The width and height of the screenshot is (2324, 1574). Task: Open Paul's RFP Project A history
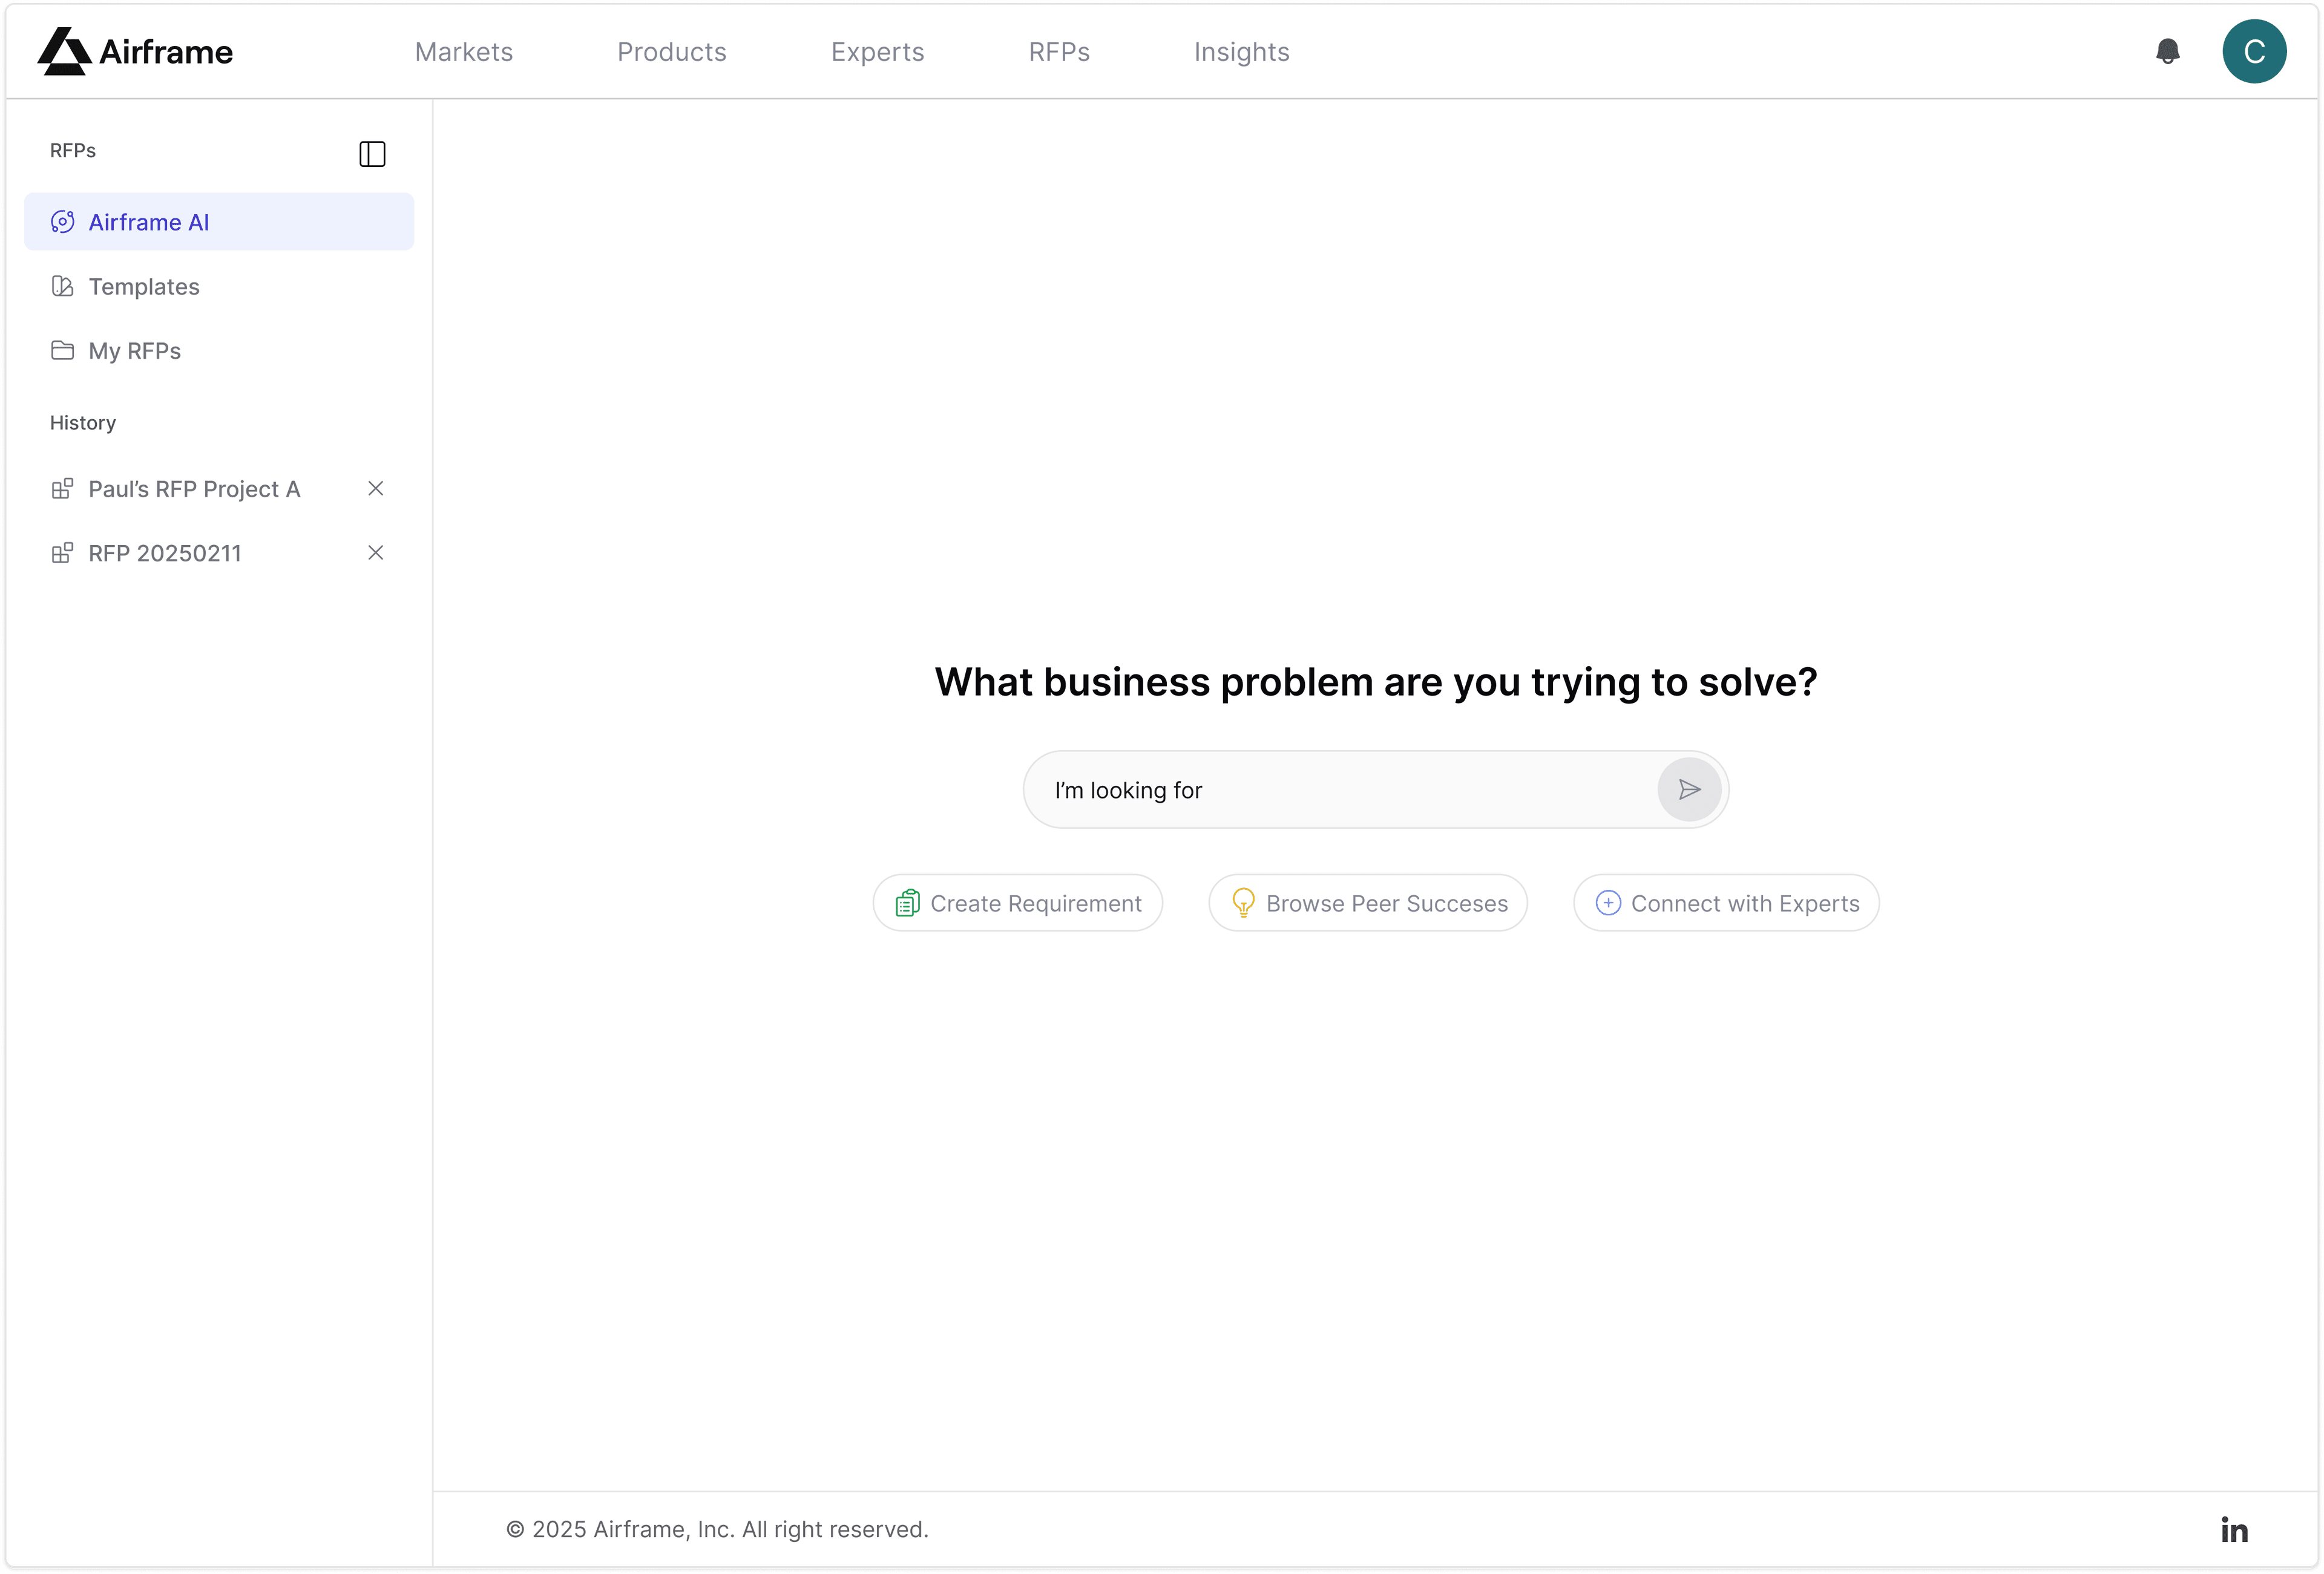pyautogui.click(x=194, y=489)
